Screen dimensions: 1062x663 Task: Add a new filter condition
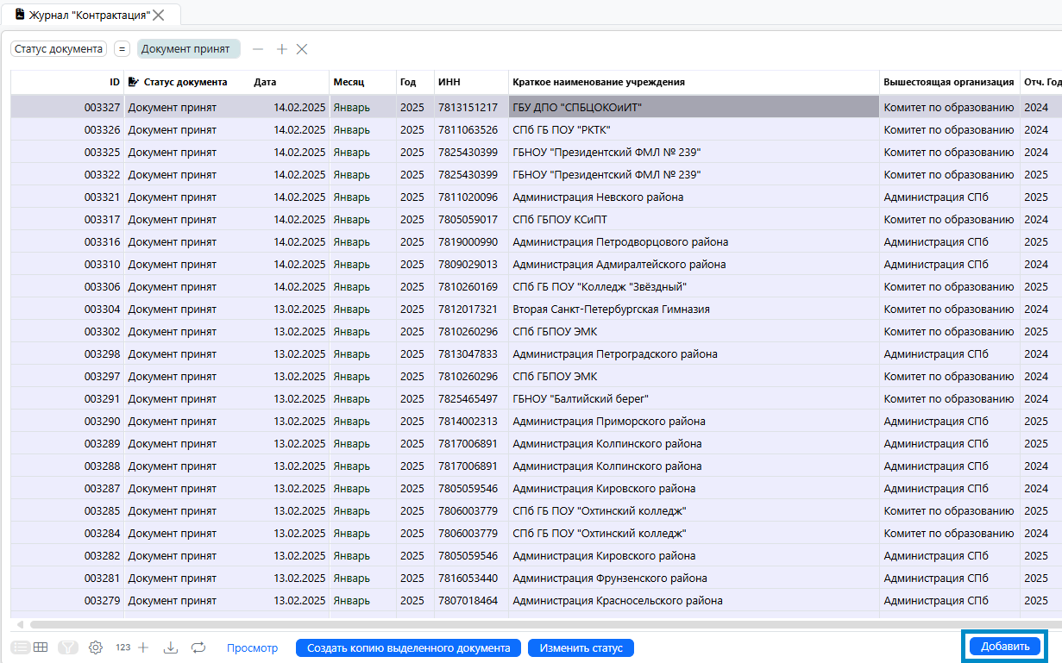click(x=281, y=49)
